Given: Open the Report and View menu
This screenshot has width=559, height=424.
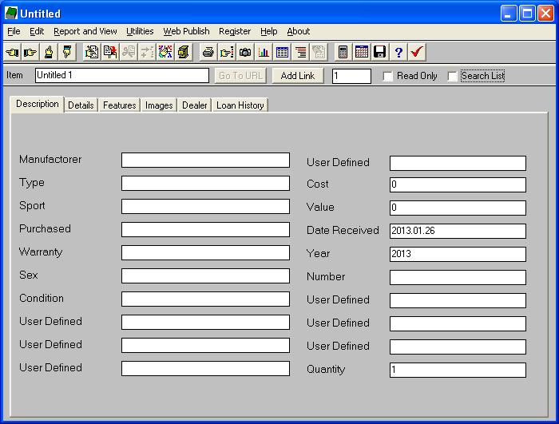Looking at the screenshot, I should pyautogui.click(x=85, y=31).
